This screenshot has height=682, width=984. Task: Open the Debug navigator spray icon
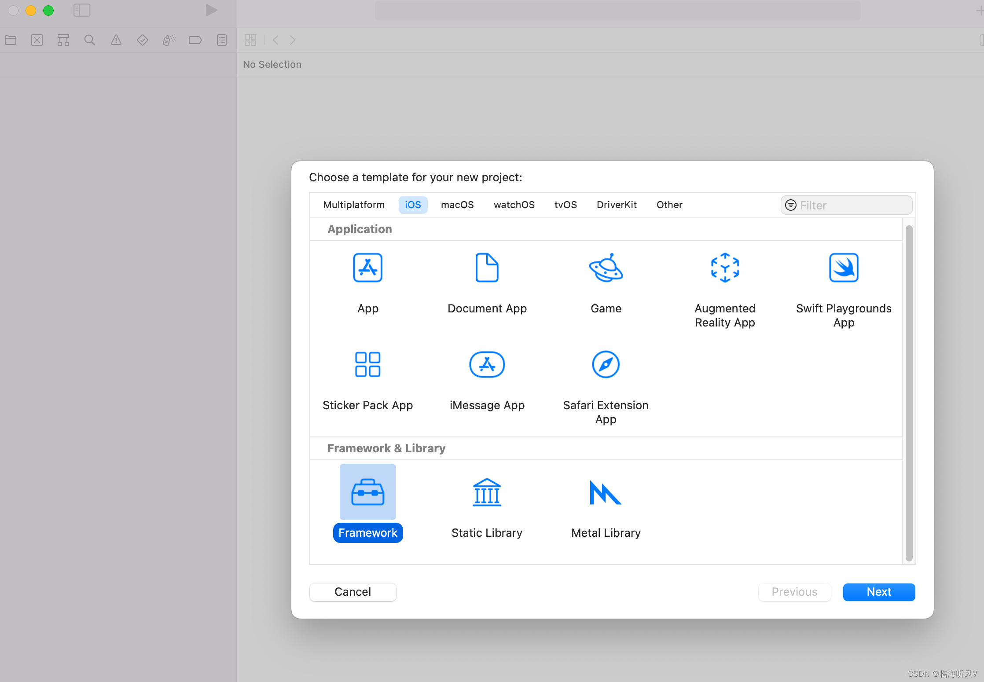tap(169, 40)
